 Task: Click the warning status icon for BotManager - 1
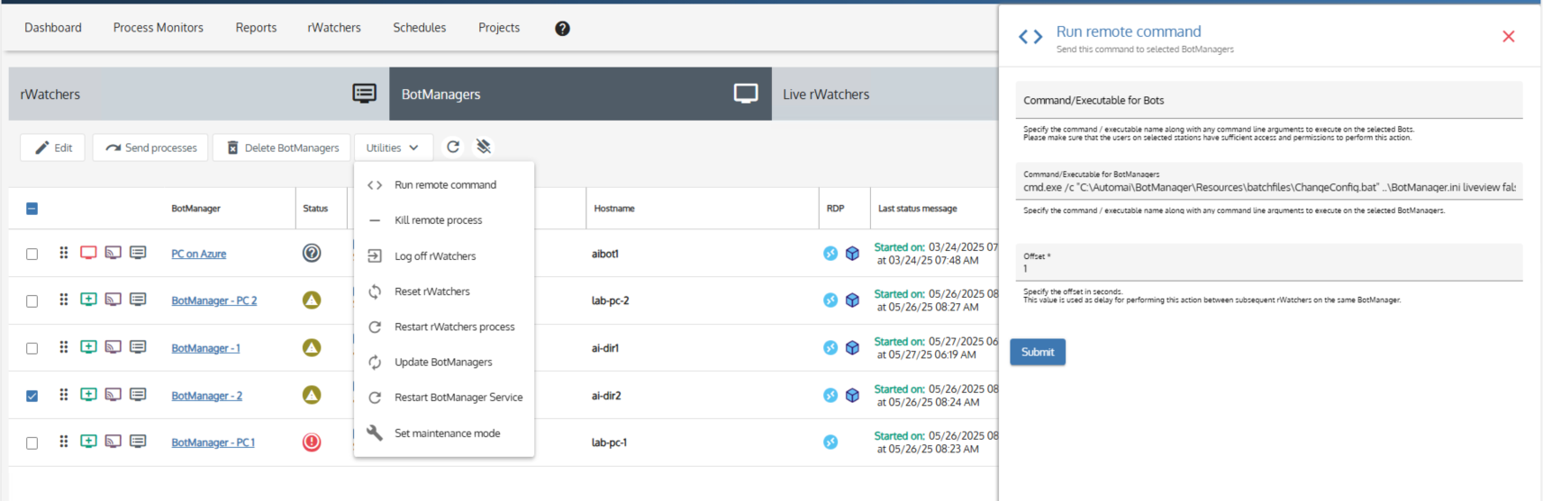click(312, 347)
